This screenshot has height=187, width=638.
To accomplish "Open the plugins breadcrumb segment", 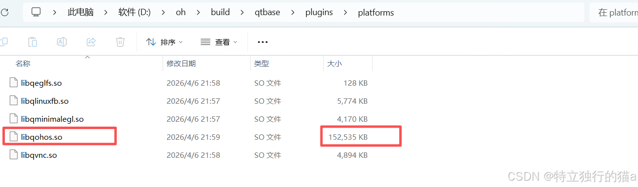I will 319,12.
